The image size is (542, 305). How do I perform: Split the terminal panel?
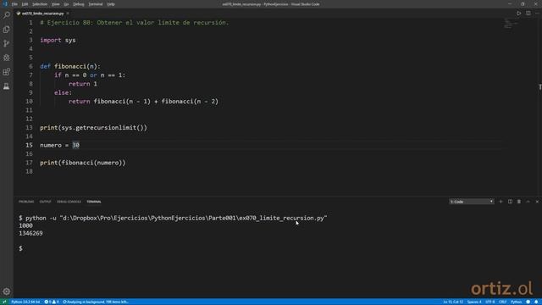pos(510,202)
